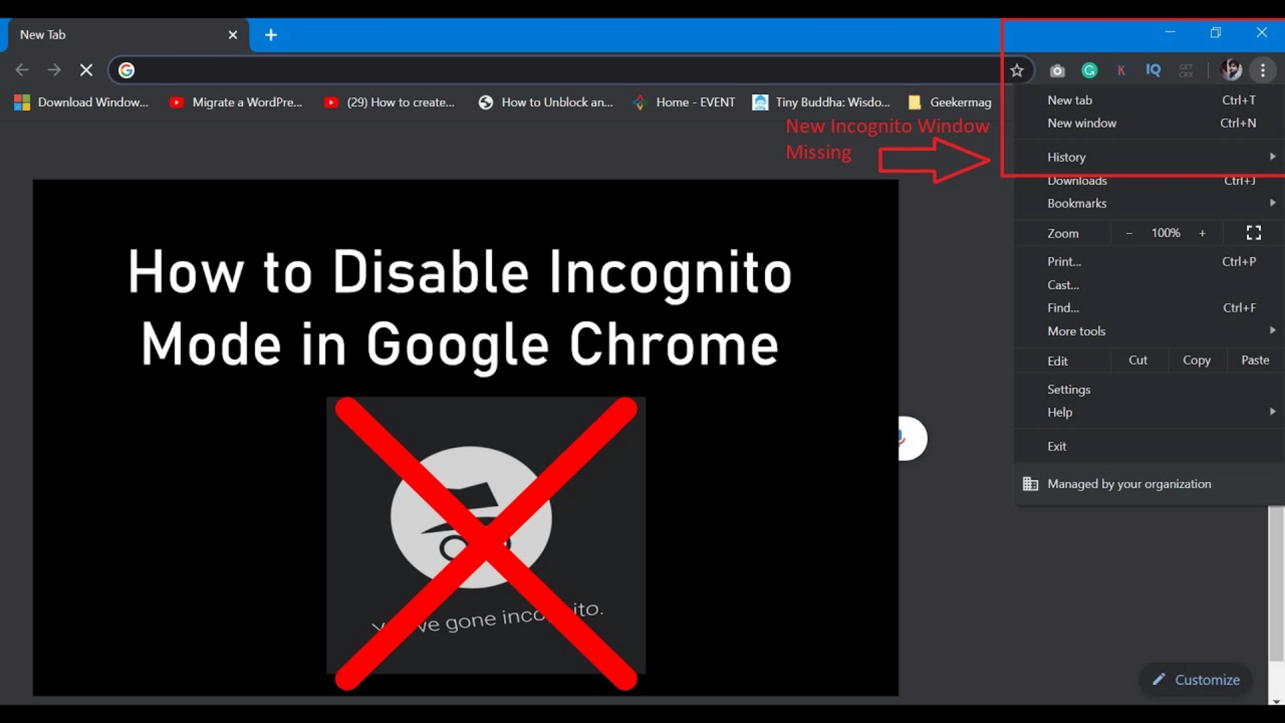
Task: Click the Google icon in the address bar
Action: pyautogui.click(x=126, y=70)
